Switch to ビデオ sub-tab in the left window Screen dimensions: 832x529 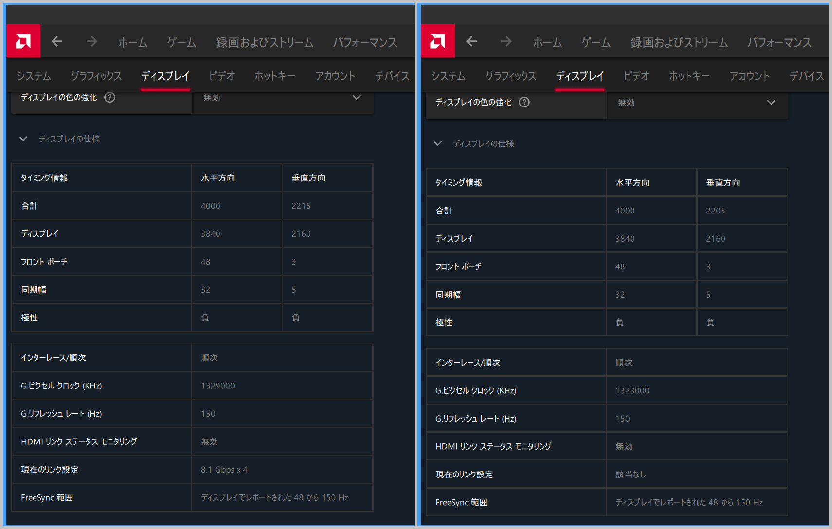tap(222, 76)
